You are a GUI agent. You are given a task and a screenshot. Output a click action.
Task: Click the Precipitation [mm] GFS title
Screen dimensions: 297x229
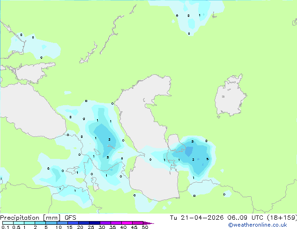coord(38,218)
